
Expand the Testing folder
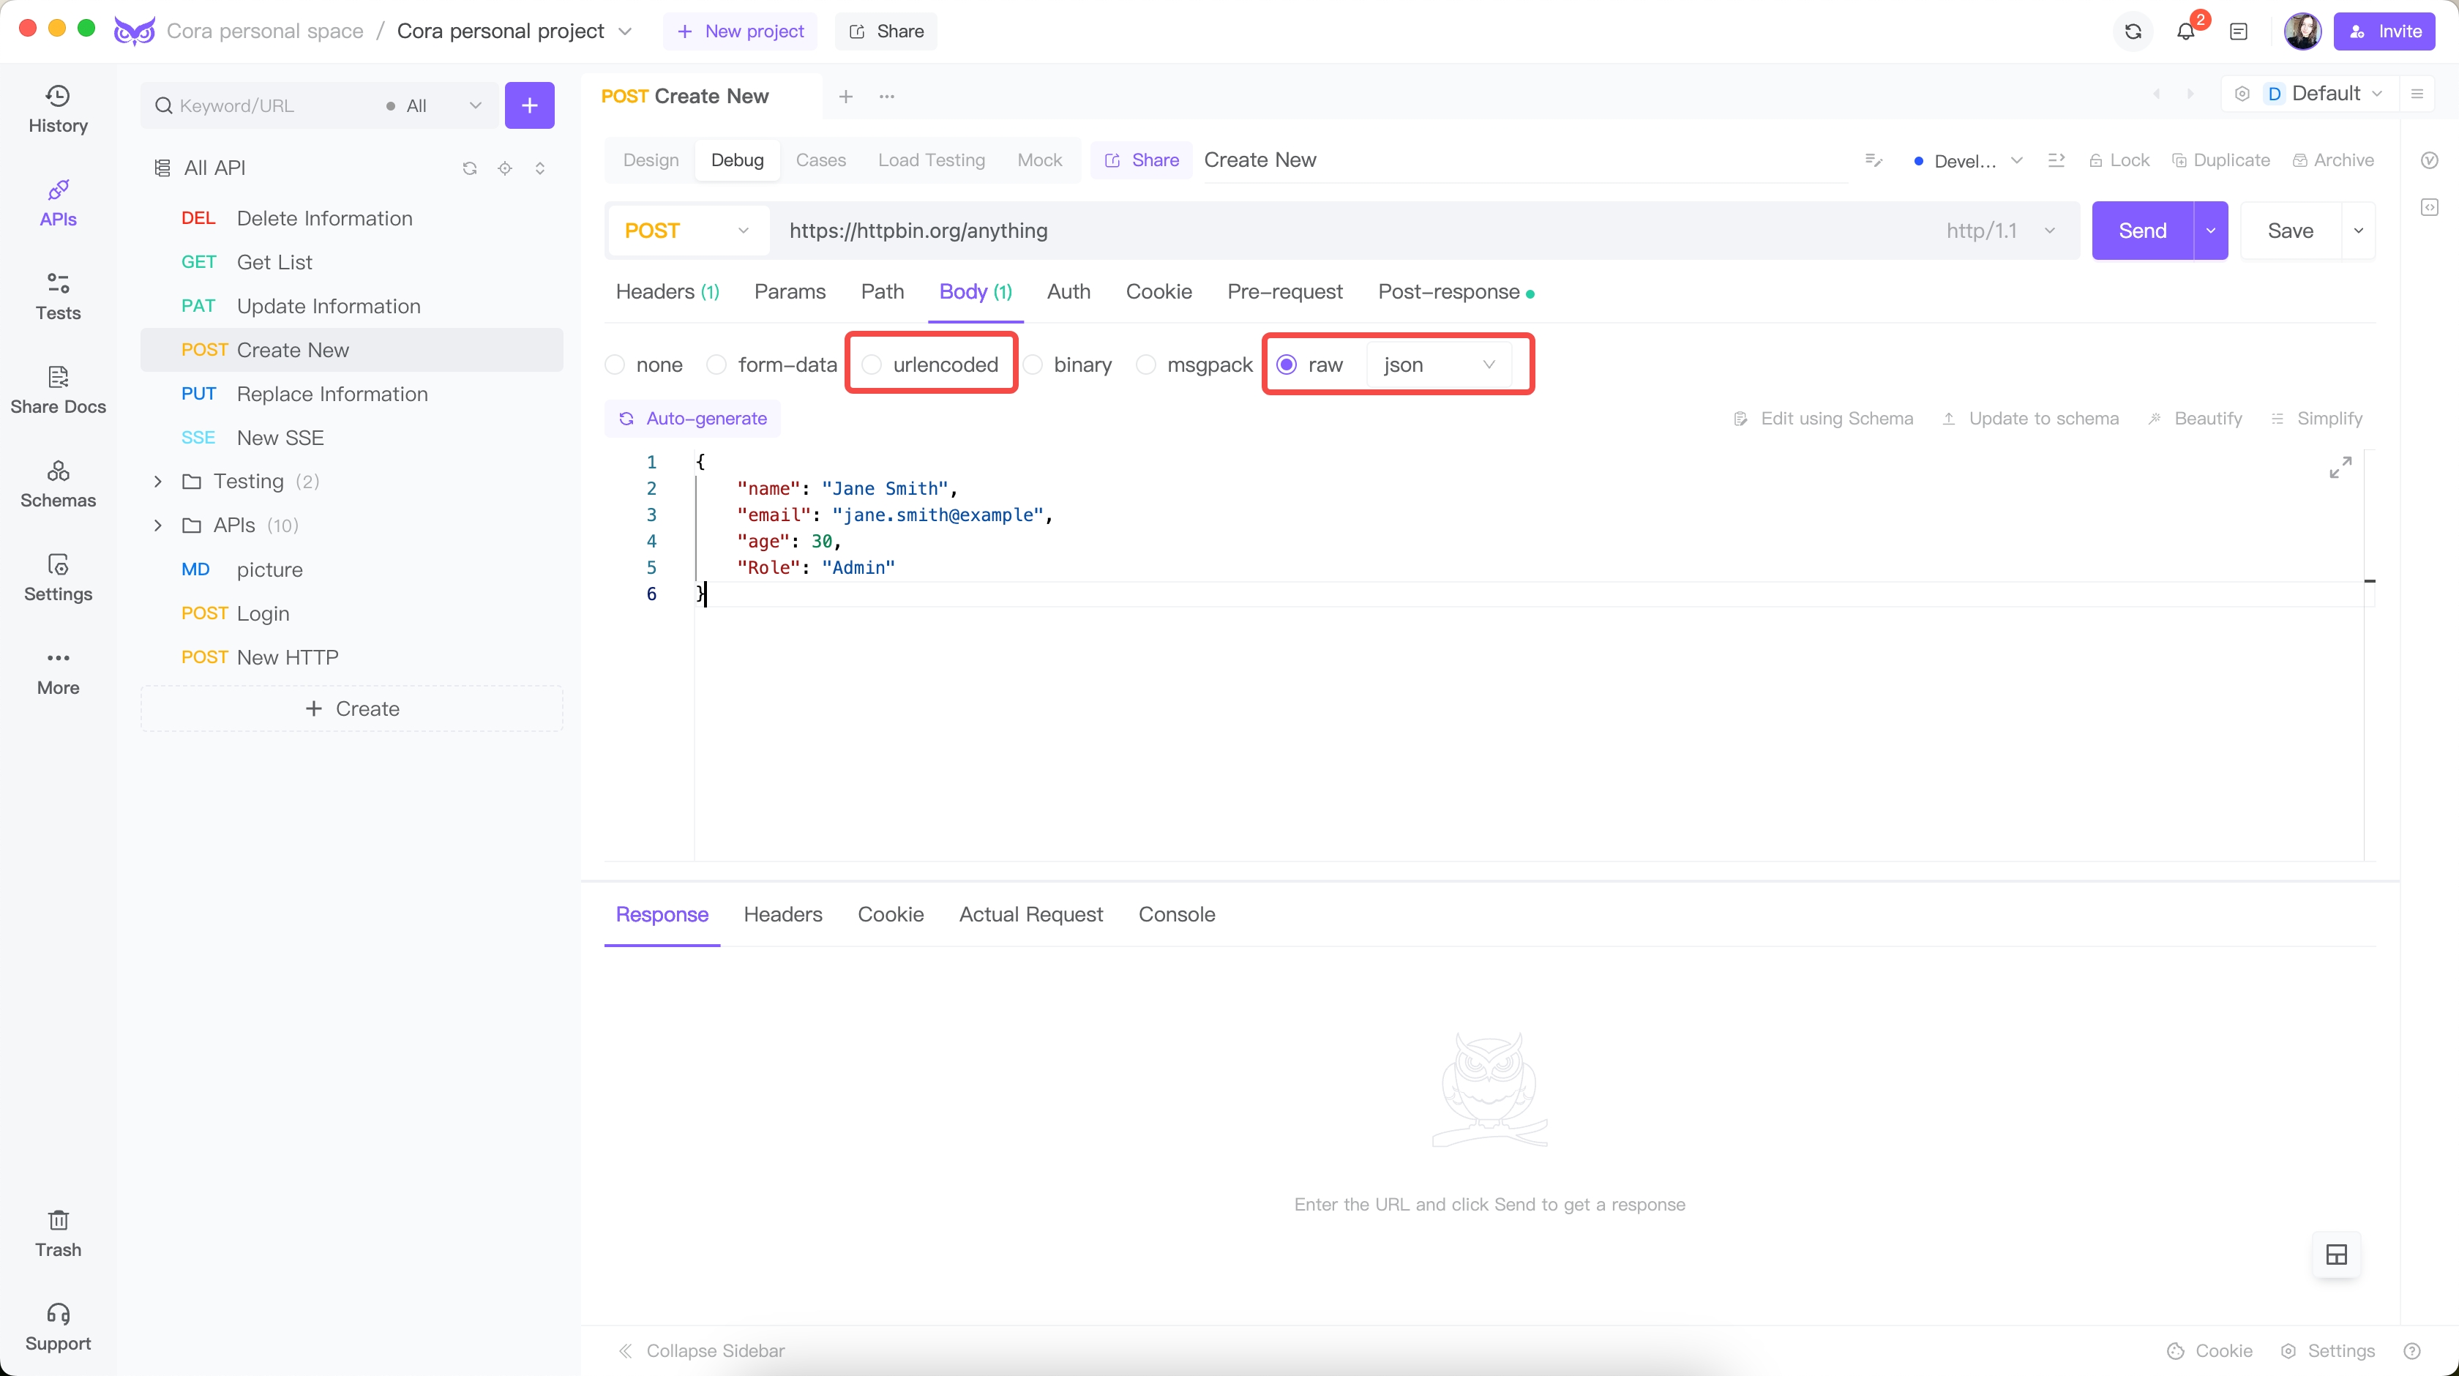coord(159,482)
